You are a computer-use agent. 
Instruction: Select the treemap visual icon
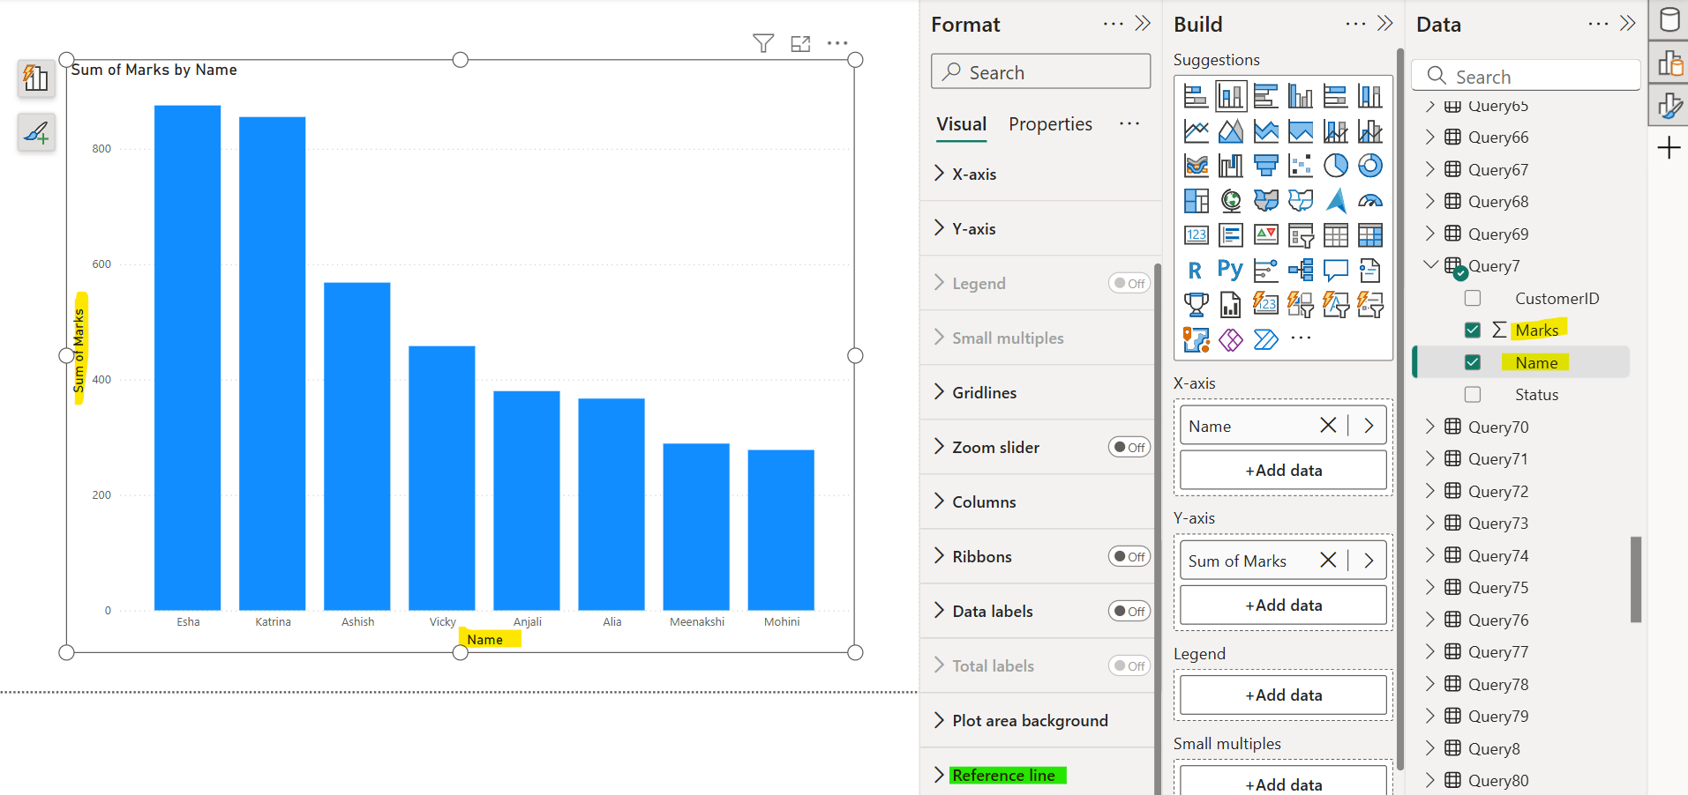click(x=1196, y=200)
